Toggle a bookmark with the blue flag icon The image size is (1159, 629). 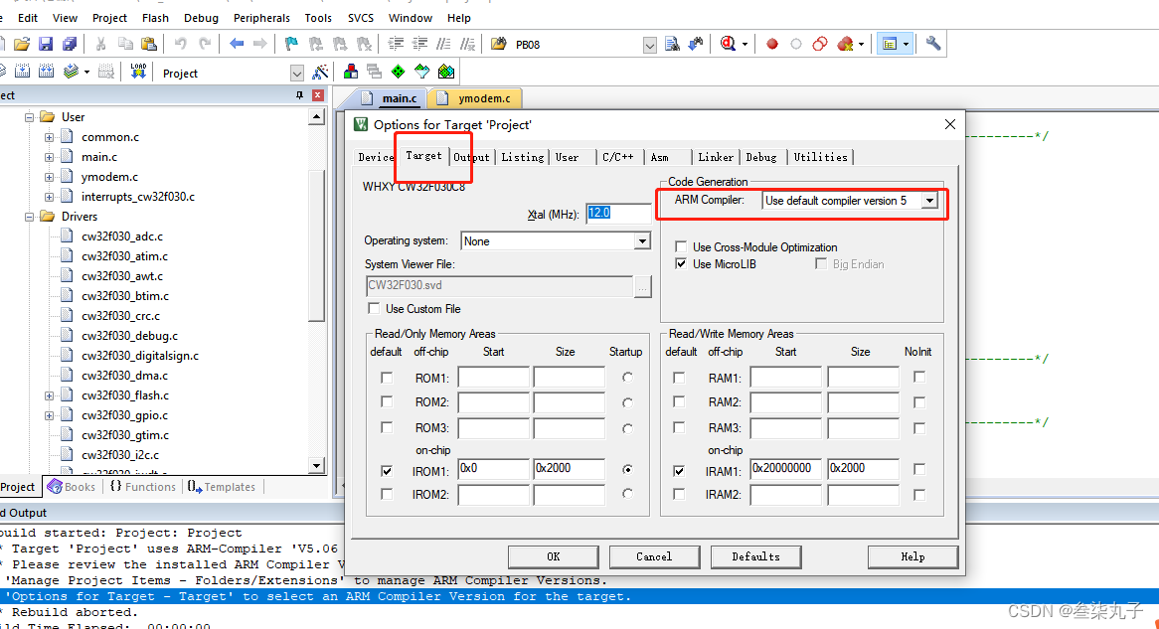[x=289, y=43]
